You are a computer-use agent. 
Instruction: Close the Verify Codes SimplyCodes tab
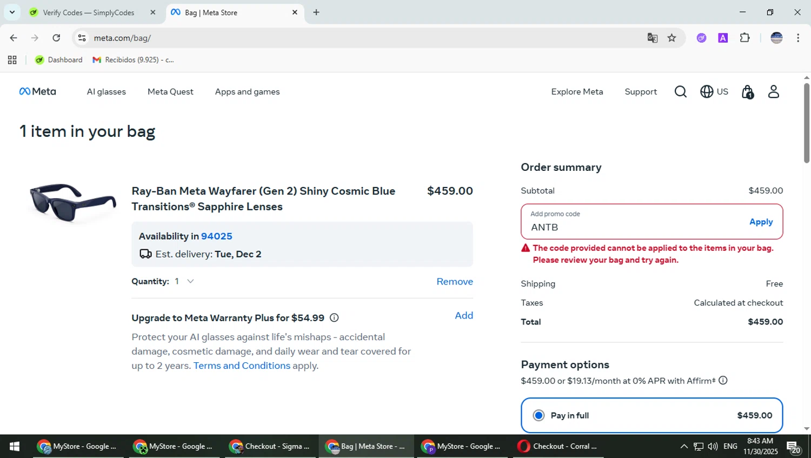[152, 12]
